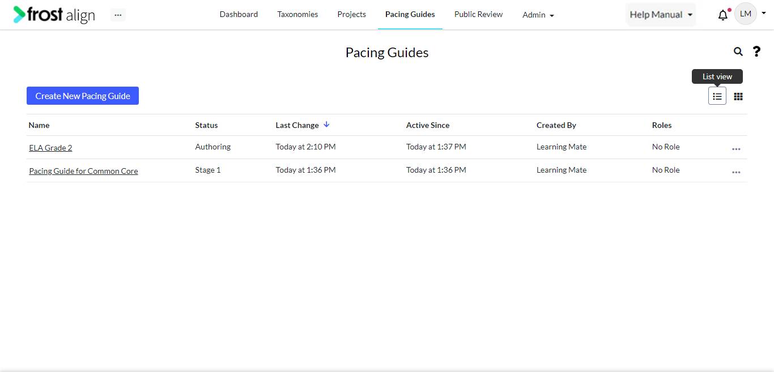Open the notifications bell
The image size is (774, 372).
point(723,15)
